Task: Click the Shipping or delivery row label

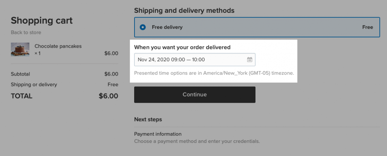Action: (x=34, y=85)
